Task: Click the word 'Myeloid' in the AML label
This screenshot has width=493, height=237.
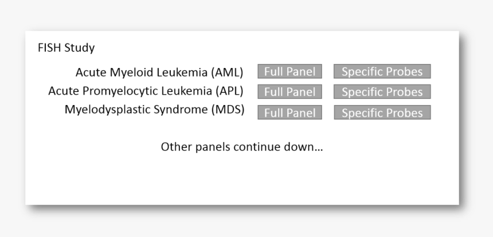Action: pyautogui.click(x=131, y=73)
